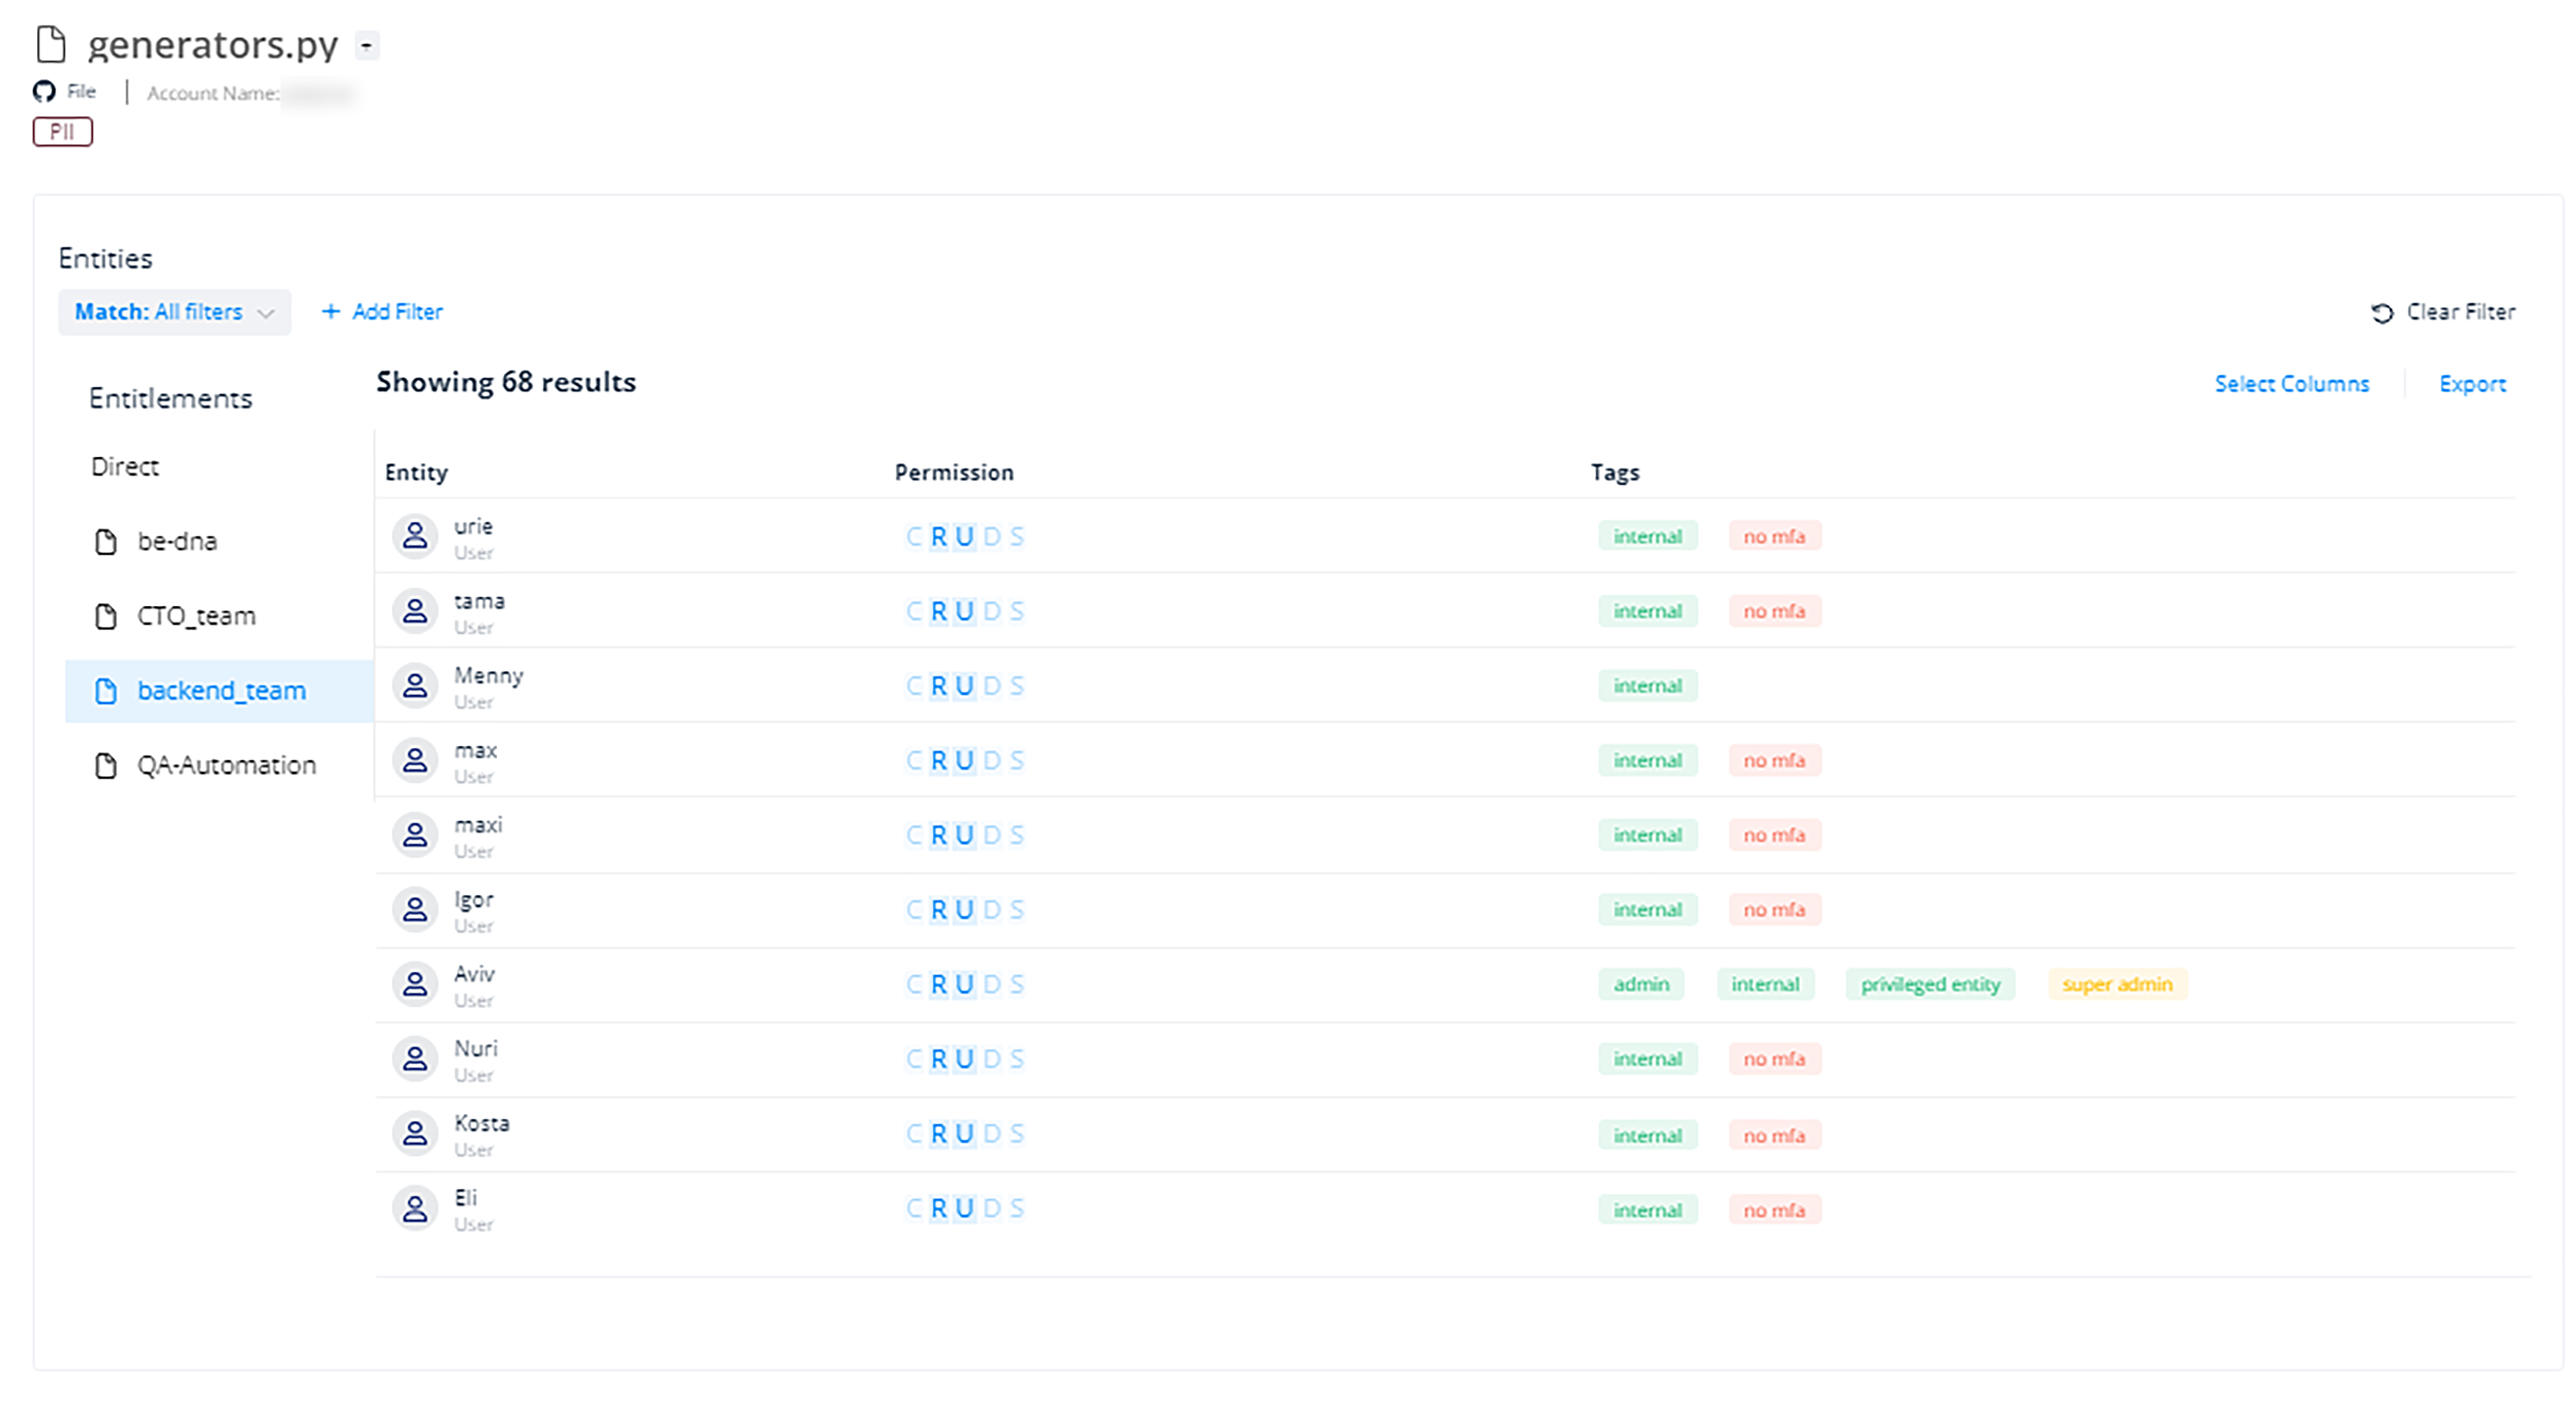The height and width of the screenshot is (1404, 2576).
Task: Click the file icon beside QA-Automation
Action: click(106, 764)
